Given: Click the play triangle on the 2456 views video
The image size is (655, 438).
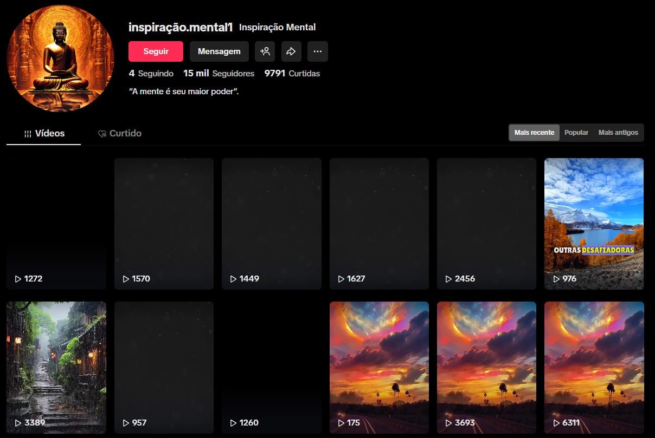Looking at the screenshot, I should click(x=449, y=279).
